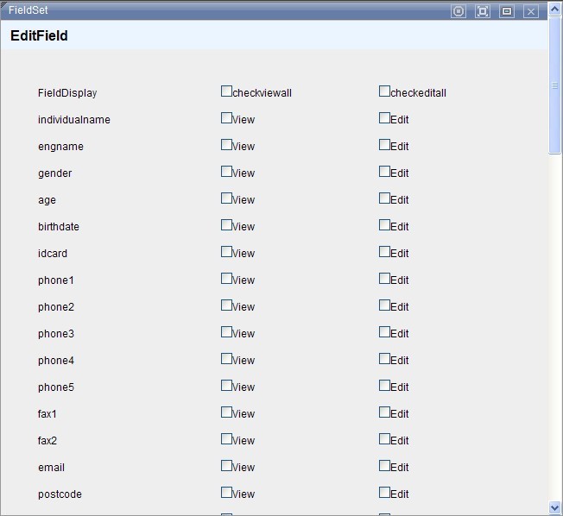Check View for individualname
The height and width of the screenshot is (516, 563).
pos(226,118)
